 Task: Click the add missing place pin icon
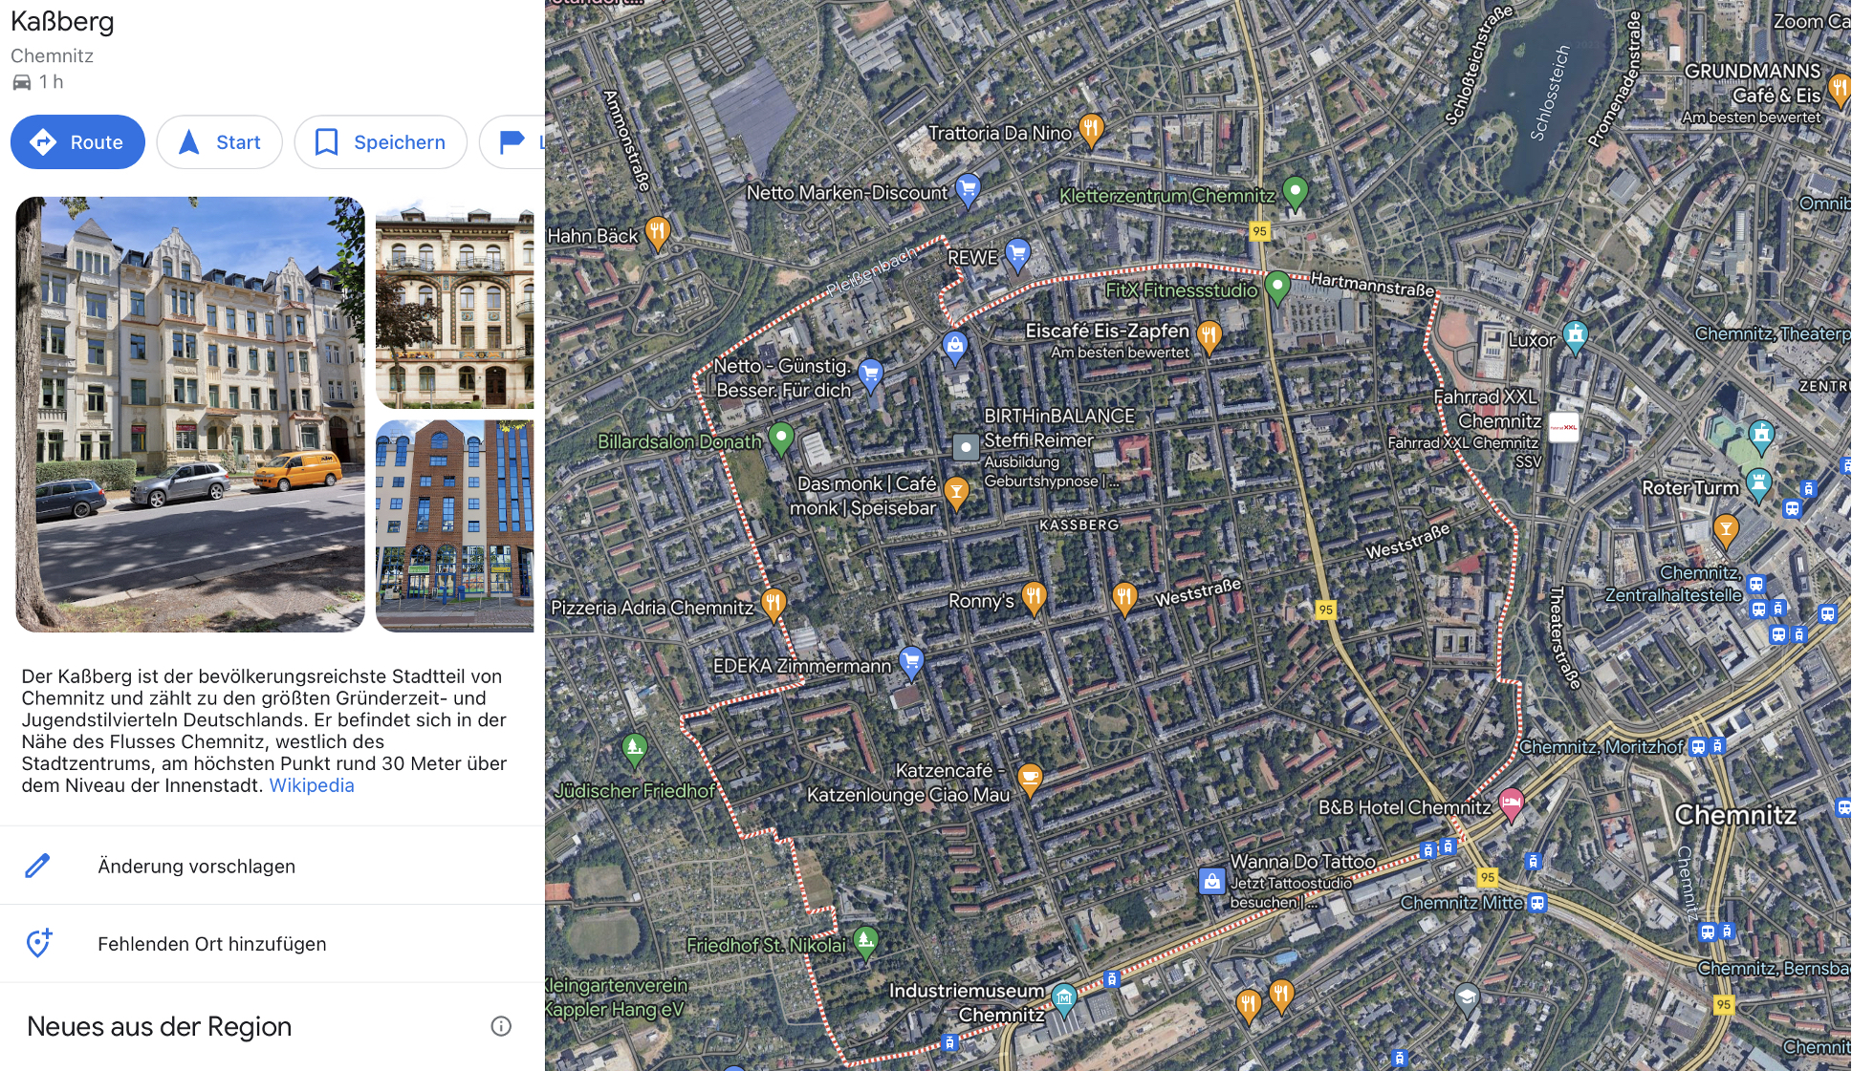click(x=38, y=943)
